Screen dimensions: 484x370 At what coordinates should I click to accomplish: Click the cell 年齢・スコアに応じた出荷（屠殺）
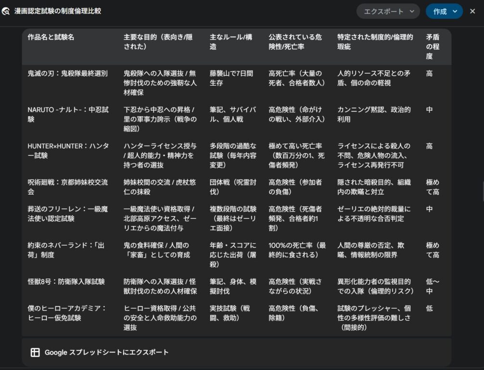pos(233,254)
